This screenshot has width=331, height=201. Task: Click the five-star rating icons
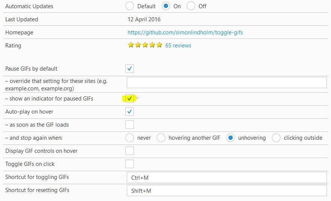[x=145, y=45]
